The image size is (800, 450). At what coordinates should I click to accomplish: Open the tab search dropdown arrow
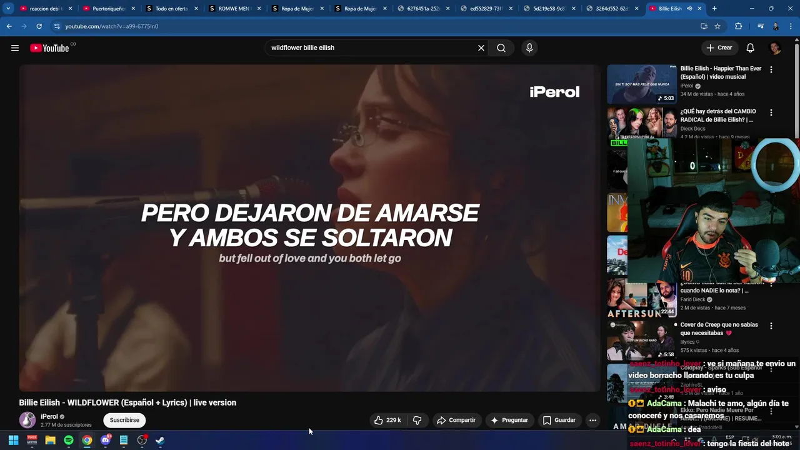pyautogui.click(x=8, y=9)
